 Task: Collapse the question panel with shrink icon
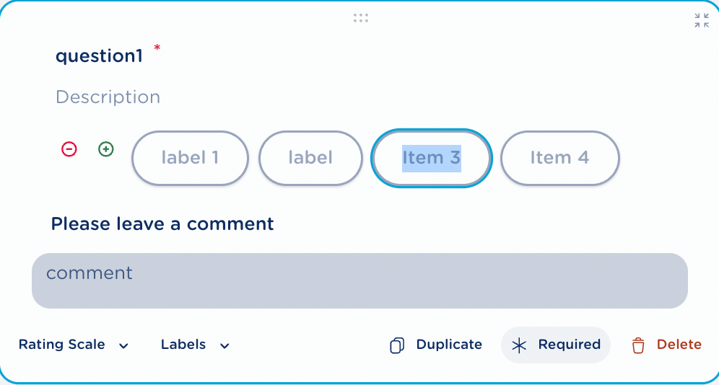(x=702, y=21)
